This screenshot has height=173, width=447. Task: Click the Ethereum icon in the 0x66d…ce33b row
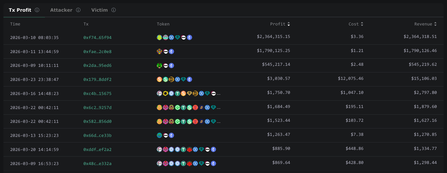coord(171,135)
